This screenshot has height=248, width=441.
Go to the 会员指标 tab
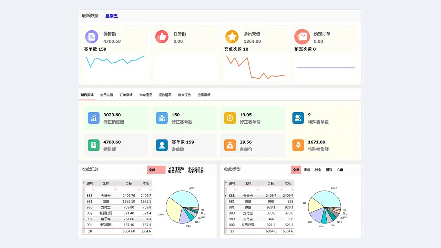pos(204,95)
